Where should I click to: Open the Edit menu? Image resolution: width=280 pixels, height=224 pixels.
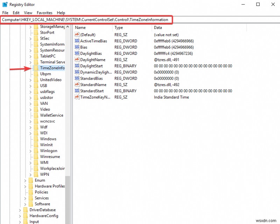click(16, 13)
